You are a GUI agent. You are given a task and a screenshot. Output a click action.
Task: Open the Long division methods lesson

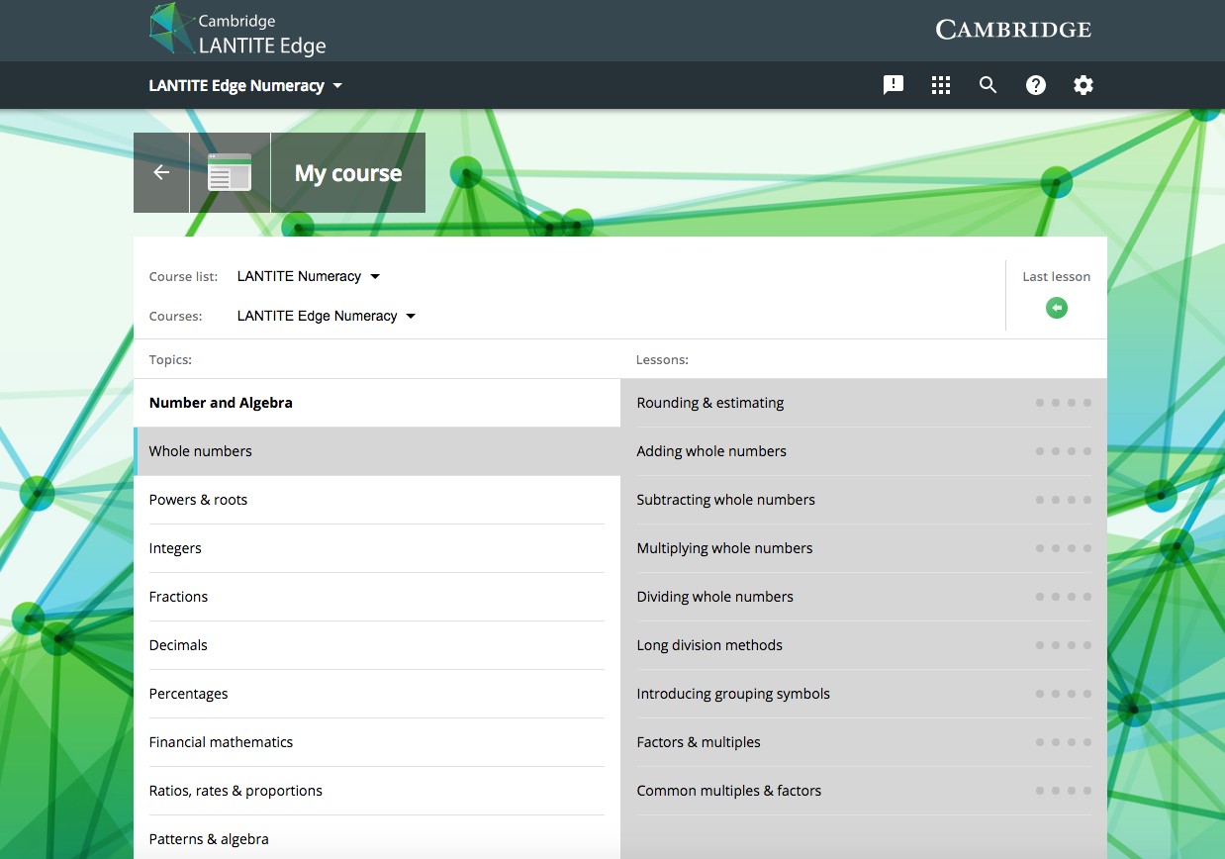864,645
